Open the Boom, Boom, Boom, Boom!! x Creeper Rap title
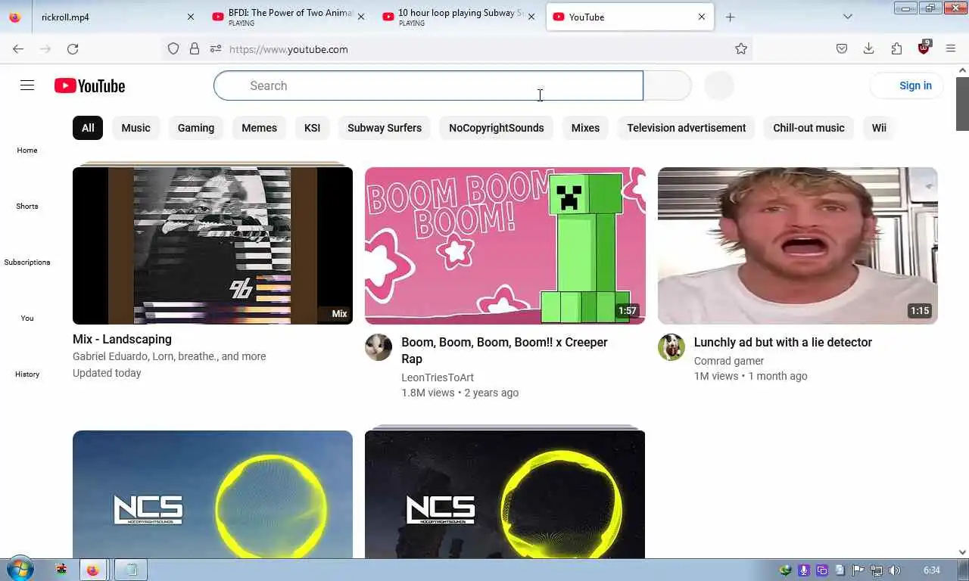Image resolution: width=969 pixels, height=581 pixels. (x=504, y=350)
